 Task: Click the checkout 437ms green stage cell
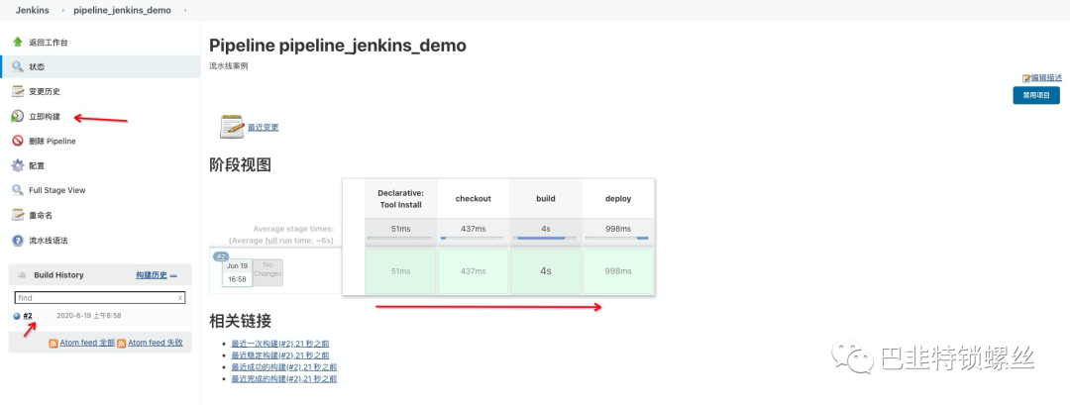click(473, 271)
